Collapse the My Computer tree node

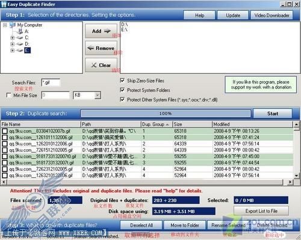(5, 25)
